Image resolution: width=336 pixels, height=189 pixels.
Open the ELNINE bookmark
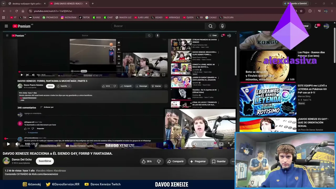(34, 18)
